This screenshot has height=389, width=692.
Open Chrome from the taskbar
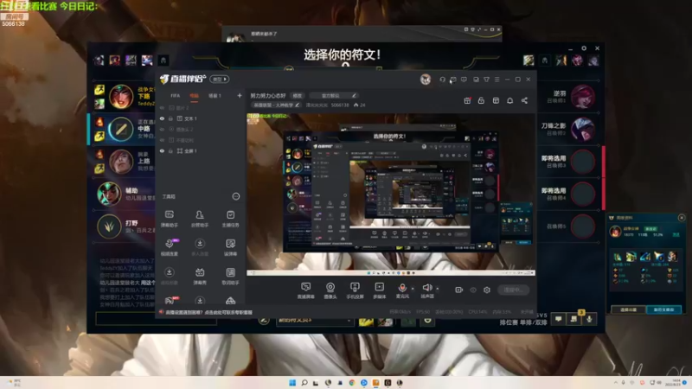tap(352, 383)
